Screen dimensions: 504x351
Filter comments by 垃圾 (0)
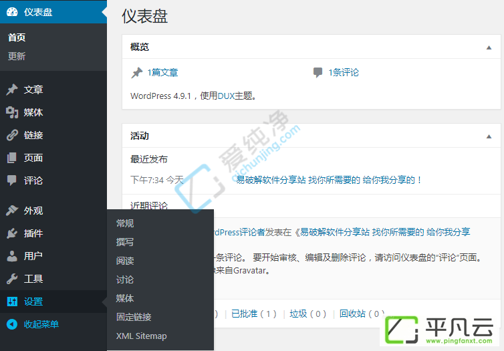point(308,314)
